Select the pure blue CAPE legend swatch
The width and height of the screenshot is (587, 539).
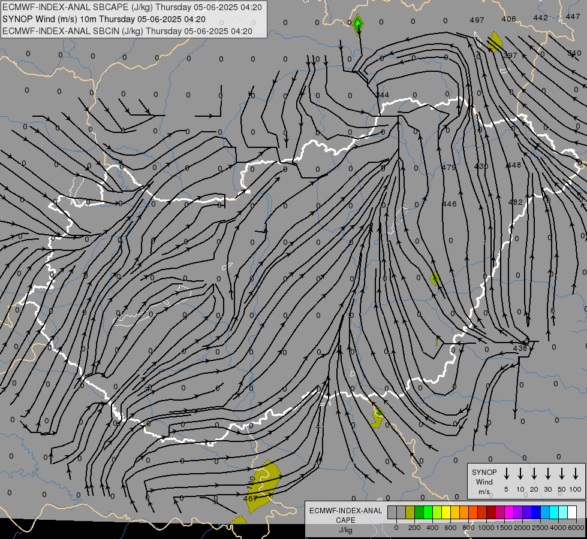(x=537, y=512)
